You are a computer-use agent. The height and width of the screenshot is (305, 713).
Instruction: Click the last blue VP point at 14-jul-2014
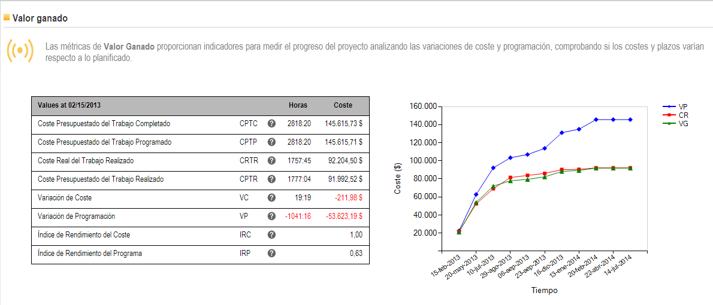coord(630,120)
